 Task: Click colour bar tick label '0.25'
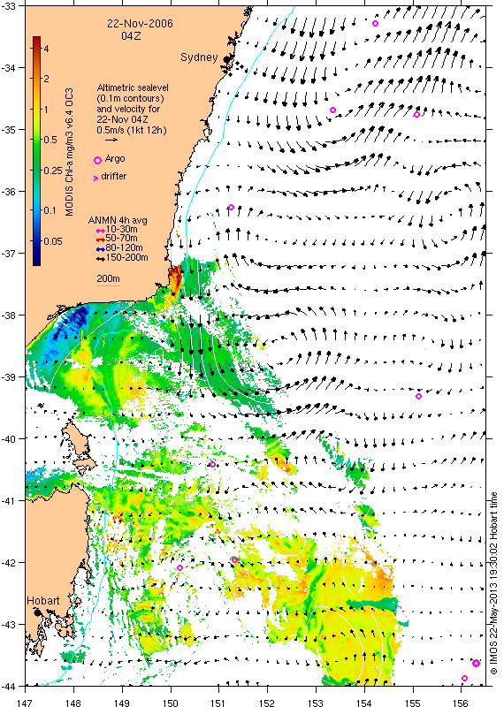pyautogui.click(x=53, y=171)
